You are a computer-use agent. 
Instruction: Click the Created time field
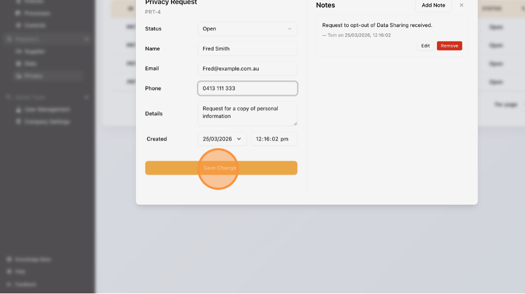[x=273, y=139]
